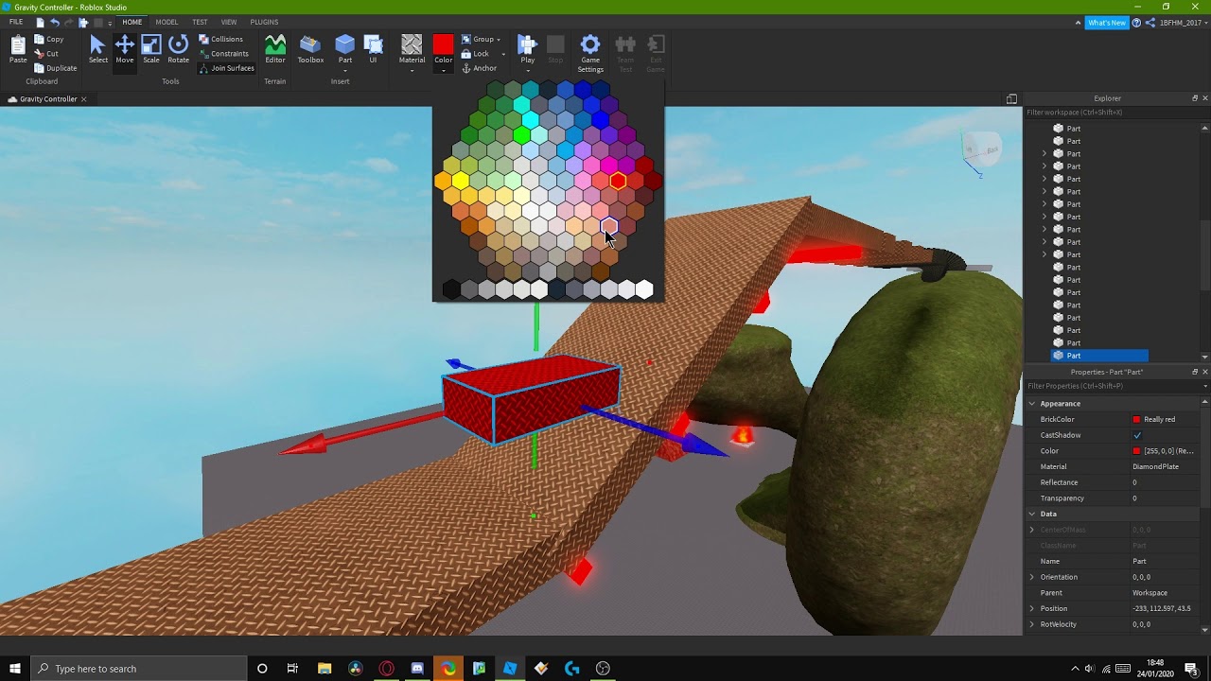Screen dimensions: 1211x681
Task: Open the Terrain Editor
Action: (275, 49)
